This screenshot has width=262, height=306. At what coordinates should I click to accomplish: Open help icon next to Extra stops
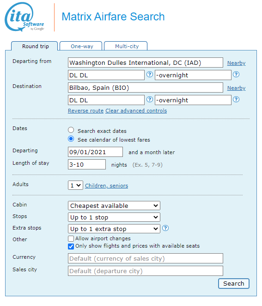click(x=165, y=228)
